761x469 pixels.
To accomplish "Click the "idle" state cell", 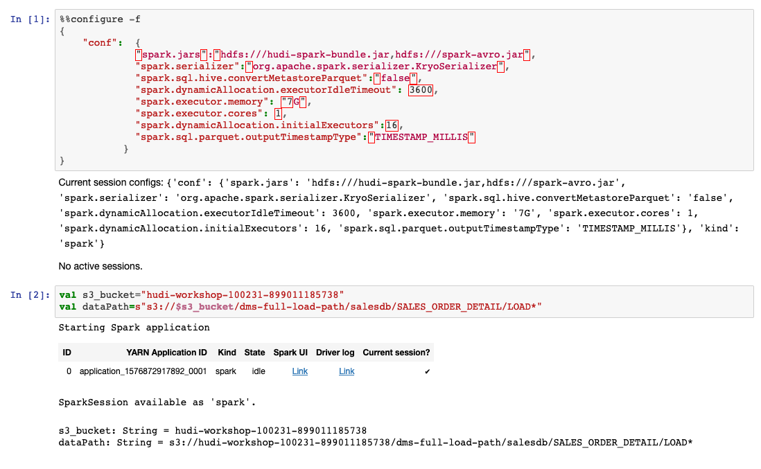I will pos(259,371).
